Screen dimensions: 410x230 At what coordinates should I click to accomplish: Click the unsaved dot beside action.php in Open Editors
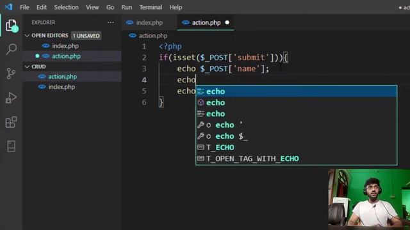tap(37, 56)
